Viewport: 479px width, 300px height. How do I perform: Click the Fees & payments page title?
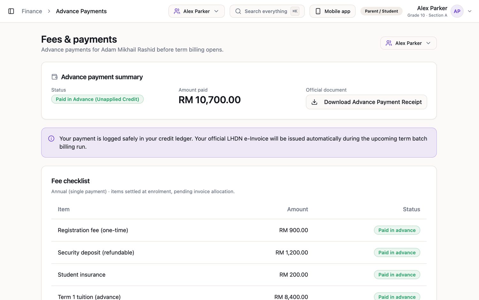pyautogui.click(x=79, y=39)
